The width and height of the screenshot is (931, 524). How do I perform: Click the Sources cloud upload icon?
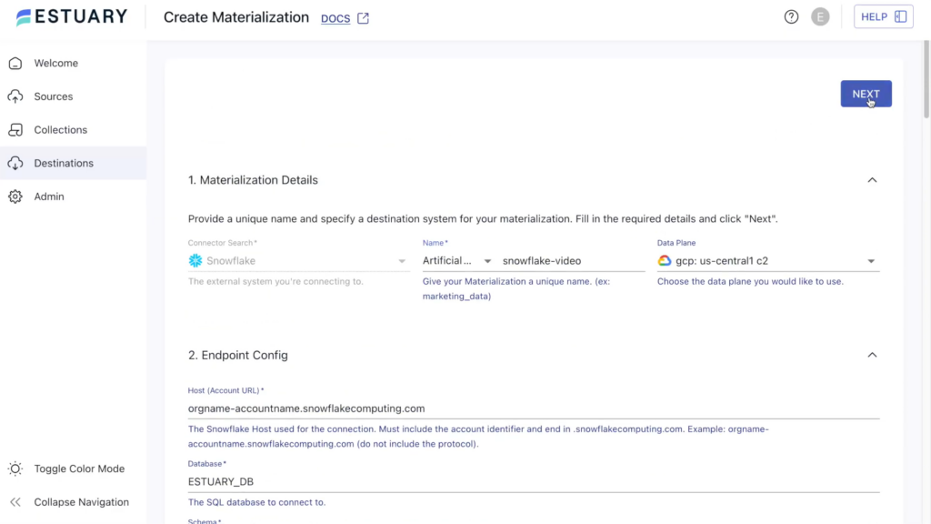tap(15, 96)
